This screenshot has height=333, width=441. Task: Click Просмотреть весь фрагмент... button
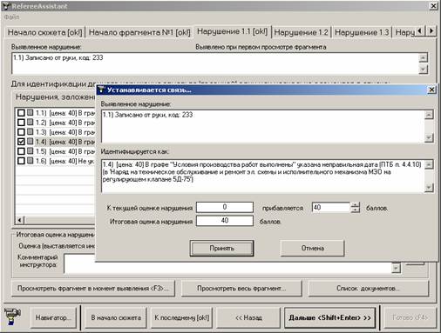[x=241, y=289]
